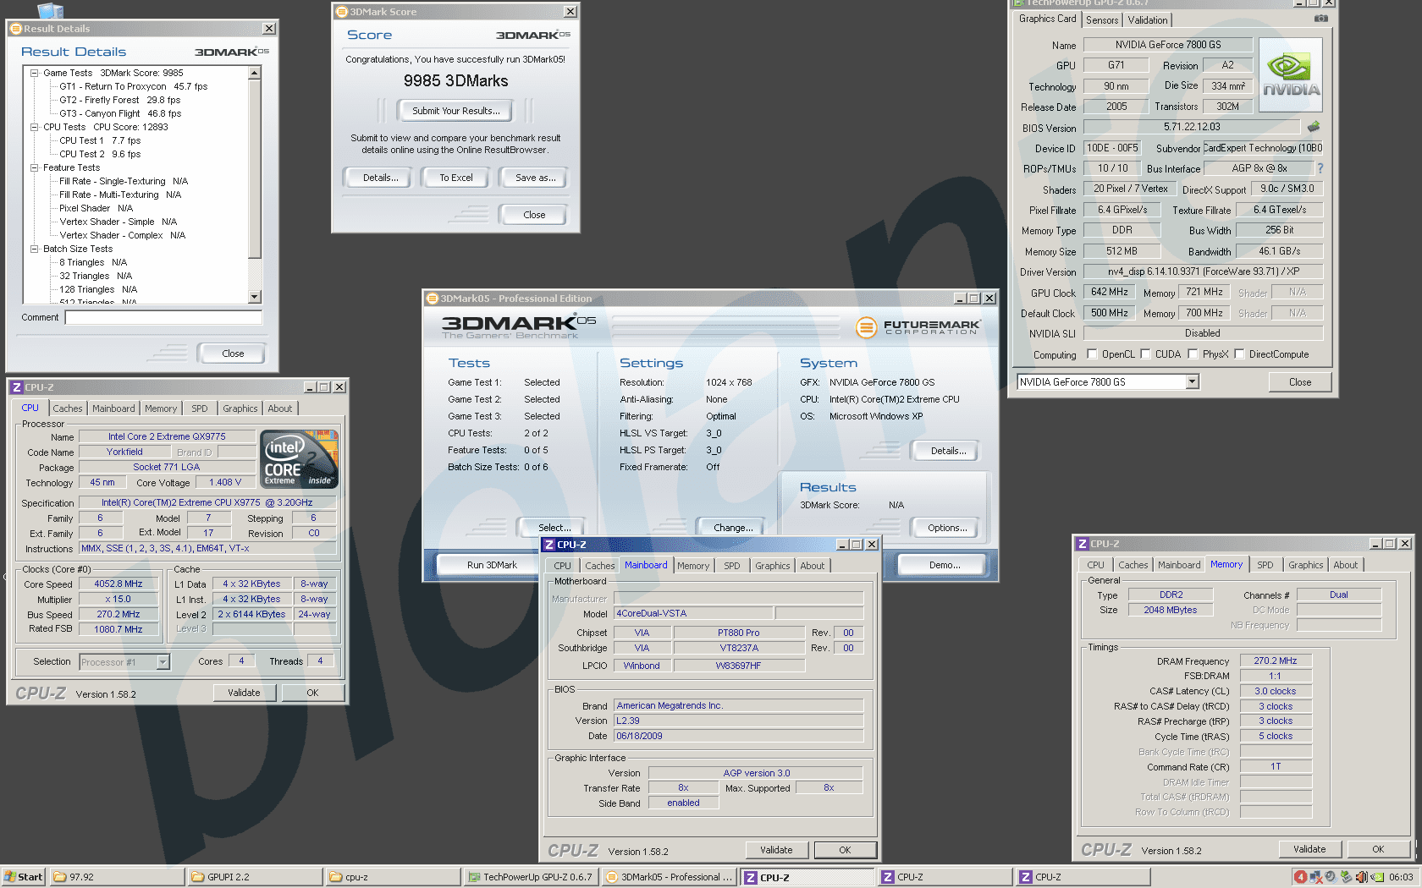Open the Validation tab in GPU-Z

coord(1148,20)
